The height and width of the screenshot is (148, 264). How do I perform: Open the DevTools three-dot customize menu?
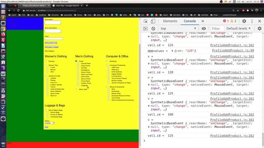(252, 21)
